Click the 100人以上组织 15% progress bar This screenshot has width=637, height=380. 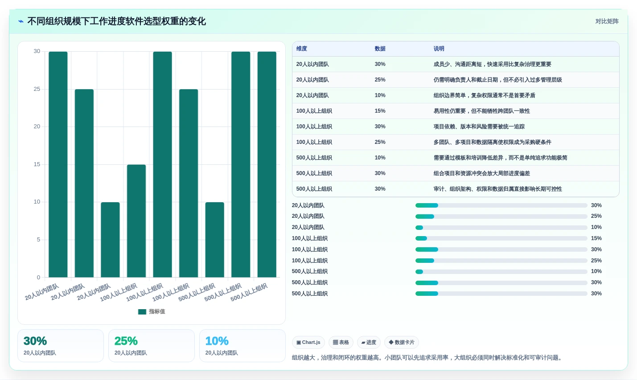(x=501, y=238)
